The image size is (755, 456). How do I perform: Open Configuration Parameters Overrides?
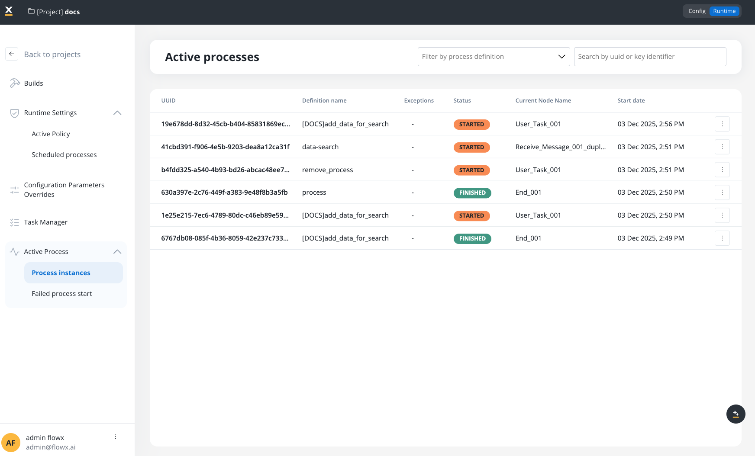(64, 189)
